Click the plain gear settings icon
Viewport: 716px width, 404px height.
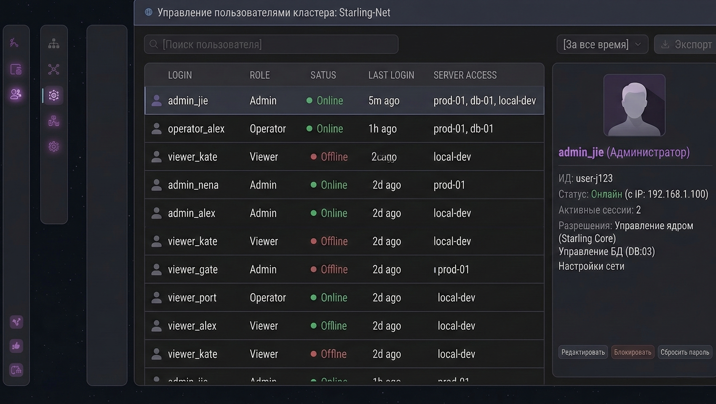coord(54,147)
